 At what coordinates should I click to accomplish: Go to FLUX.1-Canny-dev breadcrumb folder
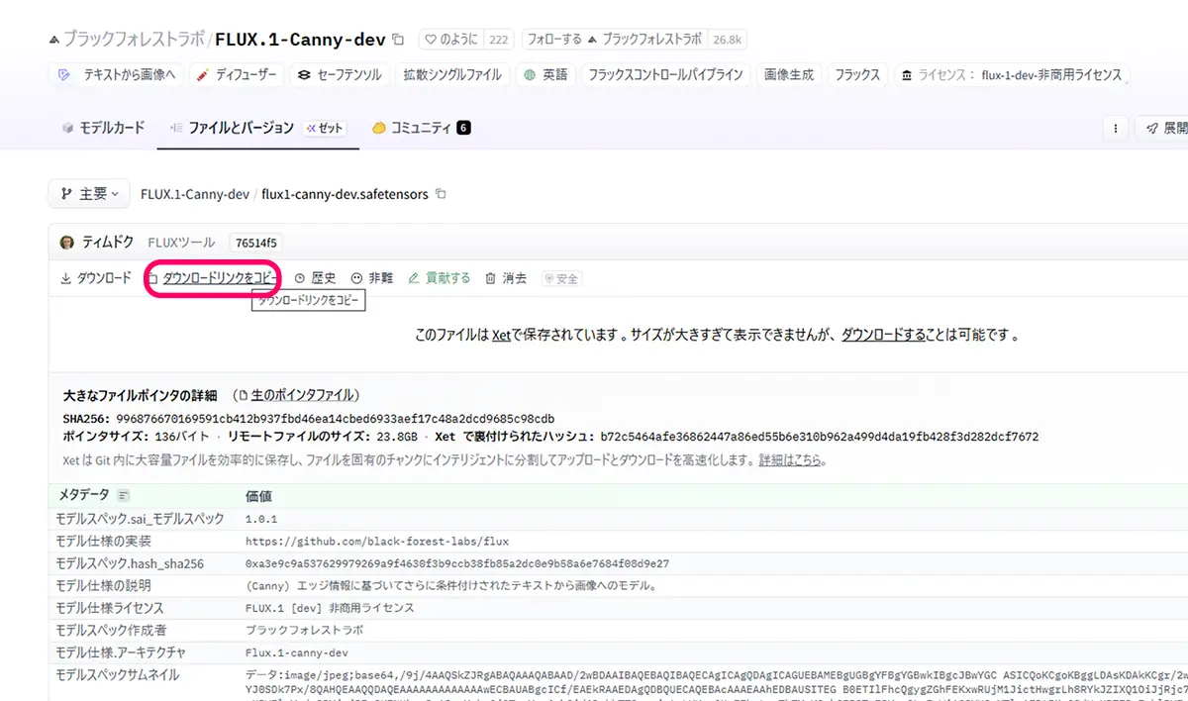(195, 194)
